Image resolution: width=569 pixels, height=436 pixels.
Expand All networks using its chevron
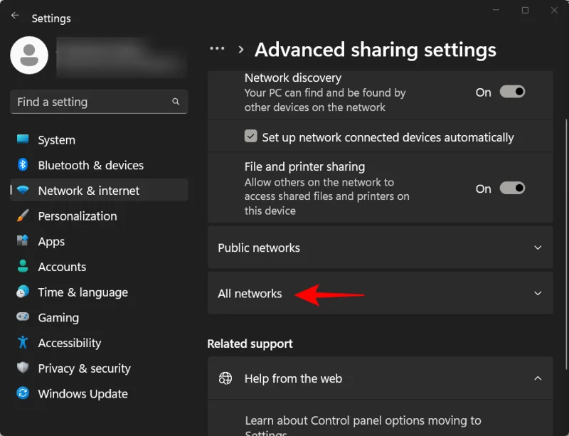538,293
